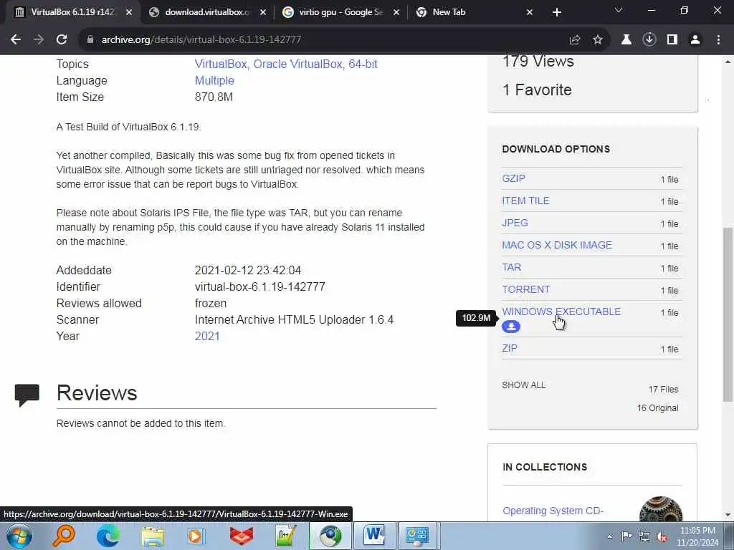734x550 pixels.
Task: Open the Chrome three-dot menu
Action: pyautogui.click(x=718, y=40)
